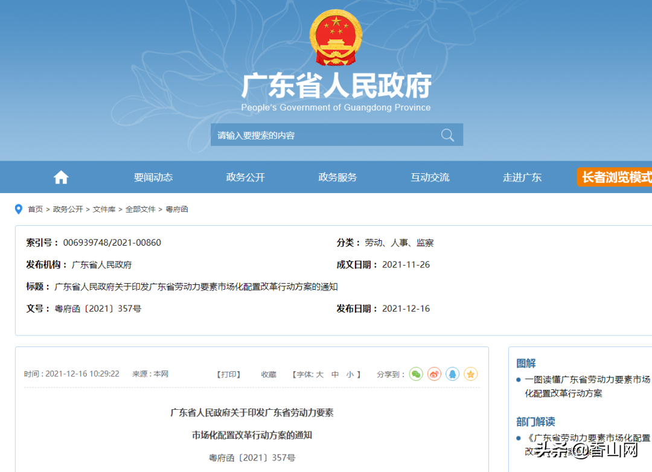Viewport: 652px width, 472px height.
Task: Click the 广东省人民政府 site title
Action: [336, 86]
